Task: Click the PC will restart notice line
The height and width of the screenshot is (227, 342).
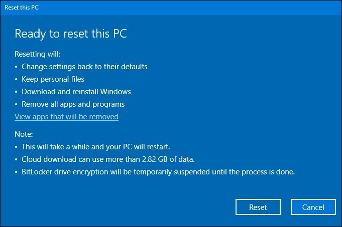Action: [x=96, y=147]
